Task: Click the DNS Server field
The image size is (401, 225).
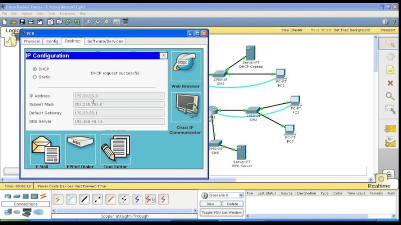Action: pos(119,121)
